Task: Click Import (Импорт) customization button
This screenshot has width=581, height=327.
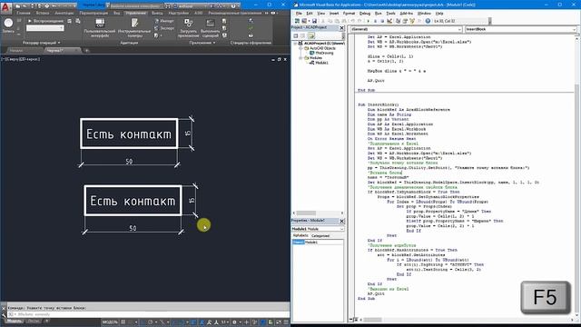Action: tap(164, 21)
